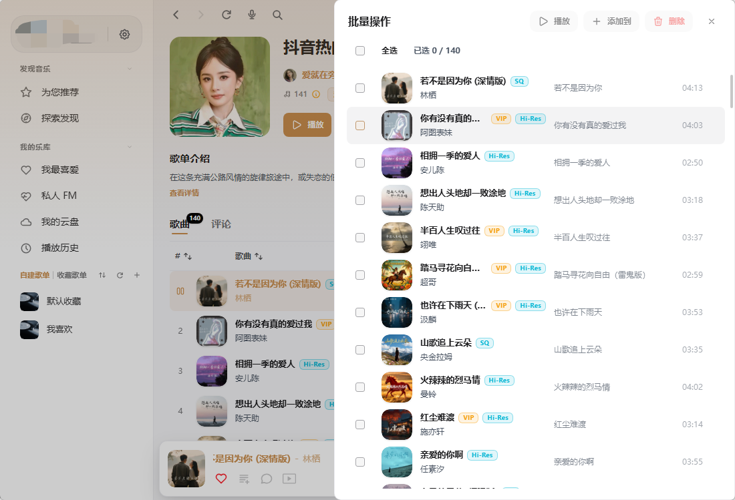Collapse the 发现音乐 section chevron

[x=130, y=69]
